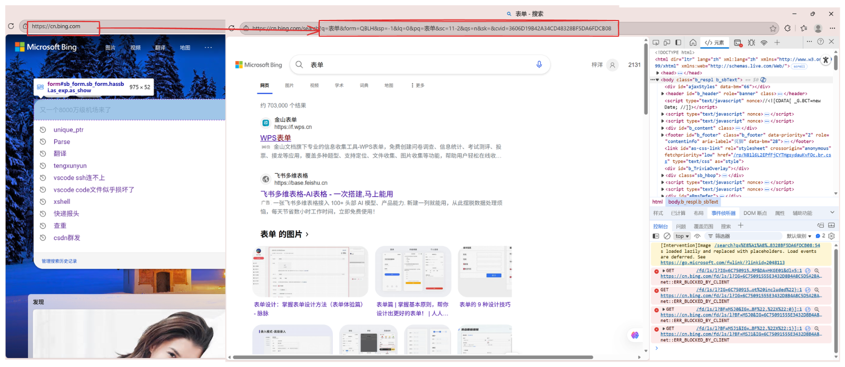Click the microphone voice search icon
The height and width of the screenshot is (367, 845).
click(x=539, y=64)
